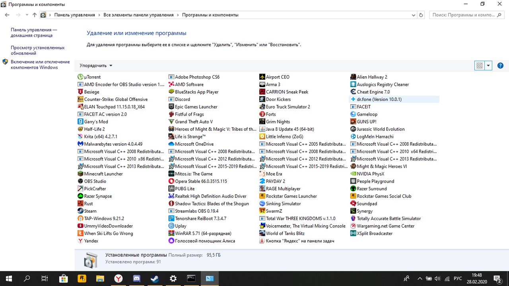Image resolution: width=509 pixels, height=286 pixels.
Task: Open the help question mark icon
Action: click(x=500, y=66)
